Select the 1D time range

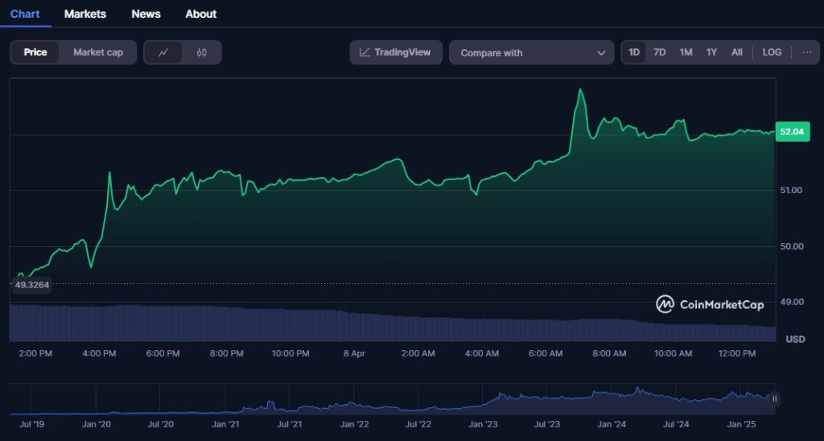click(x=634, y=52)
